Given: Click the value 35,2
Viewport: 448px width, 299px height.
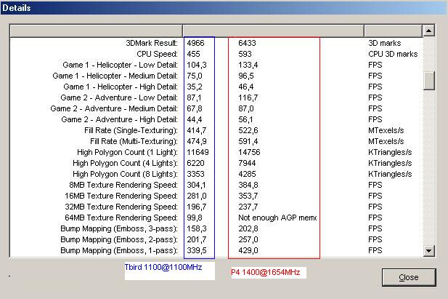Looking at the screenshot, I should (195, 87).
